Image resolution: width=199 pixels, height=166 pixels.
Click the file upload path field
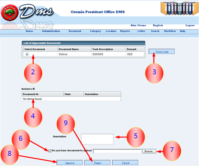click(118, 151)
